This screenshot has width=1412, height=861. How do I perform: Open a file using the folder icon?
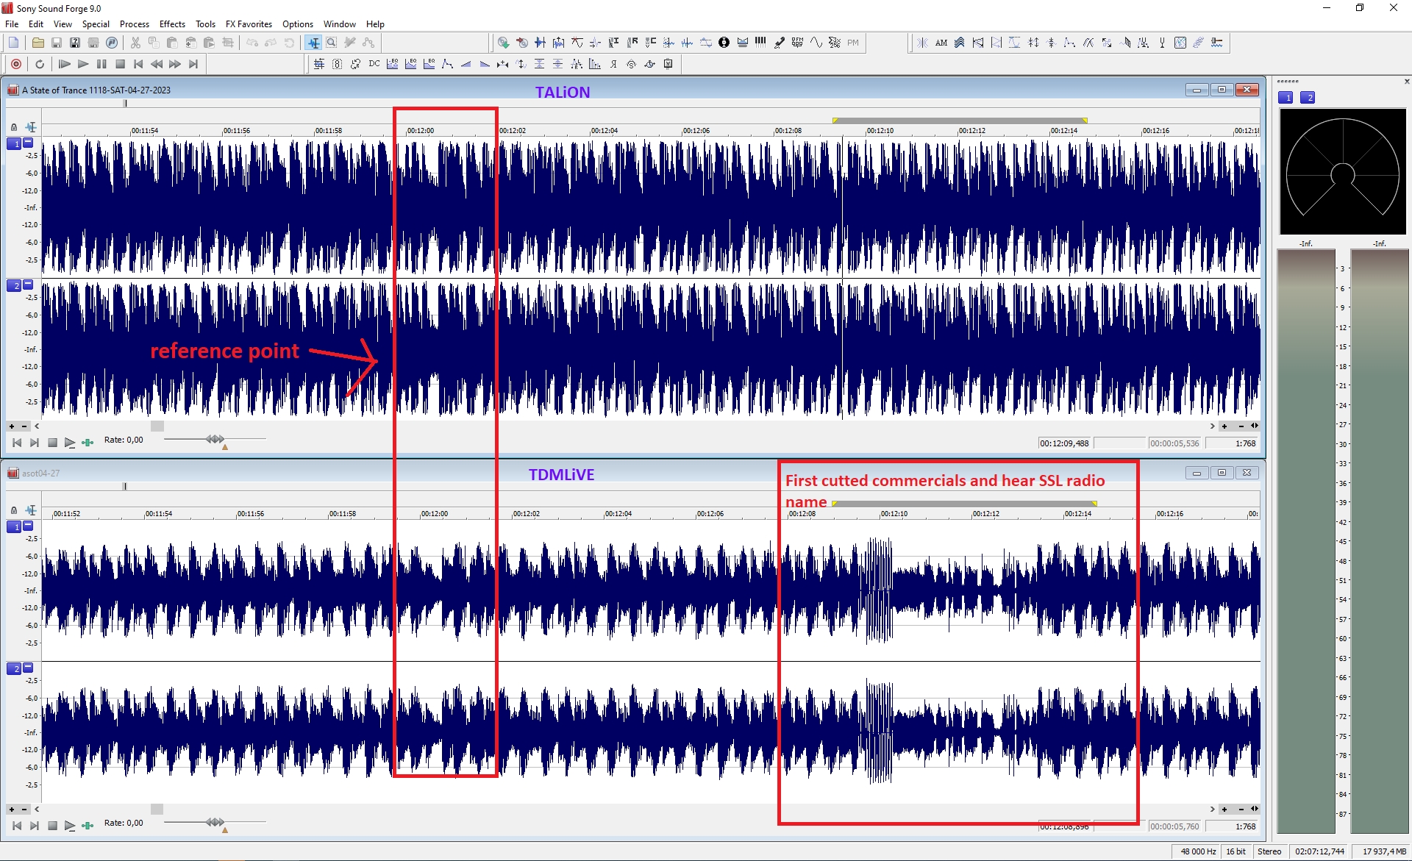(x=38, y=43)
